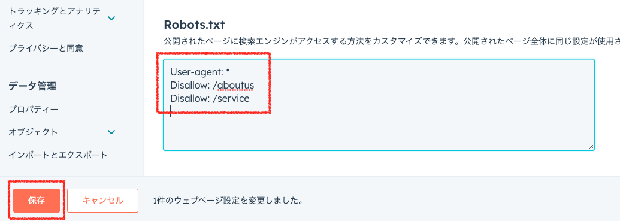This screenshot has width=620, height=221.
Task: Open トラッキングとアナリティクス sidebar item
Action: click(x=55, y=19)
